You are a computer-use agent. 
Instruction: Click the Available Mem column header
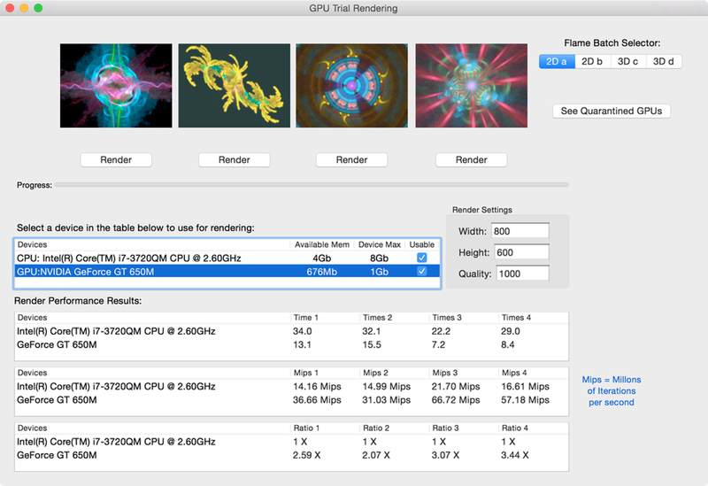[322, 244]
